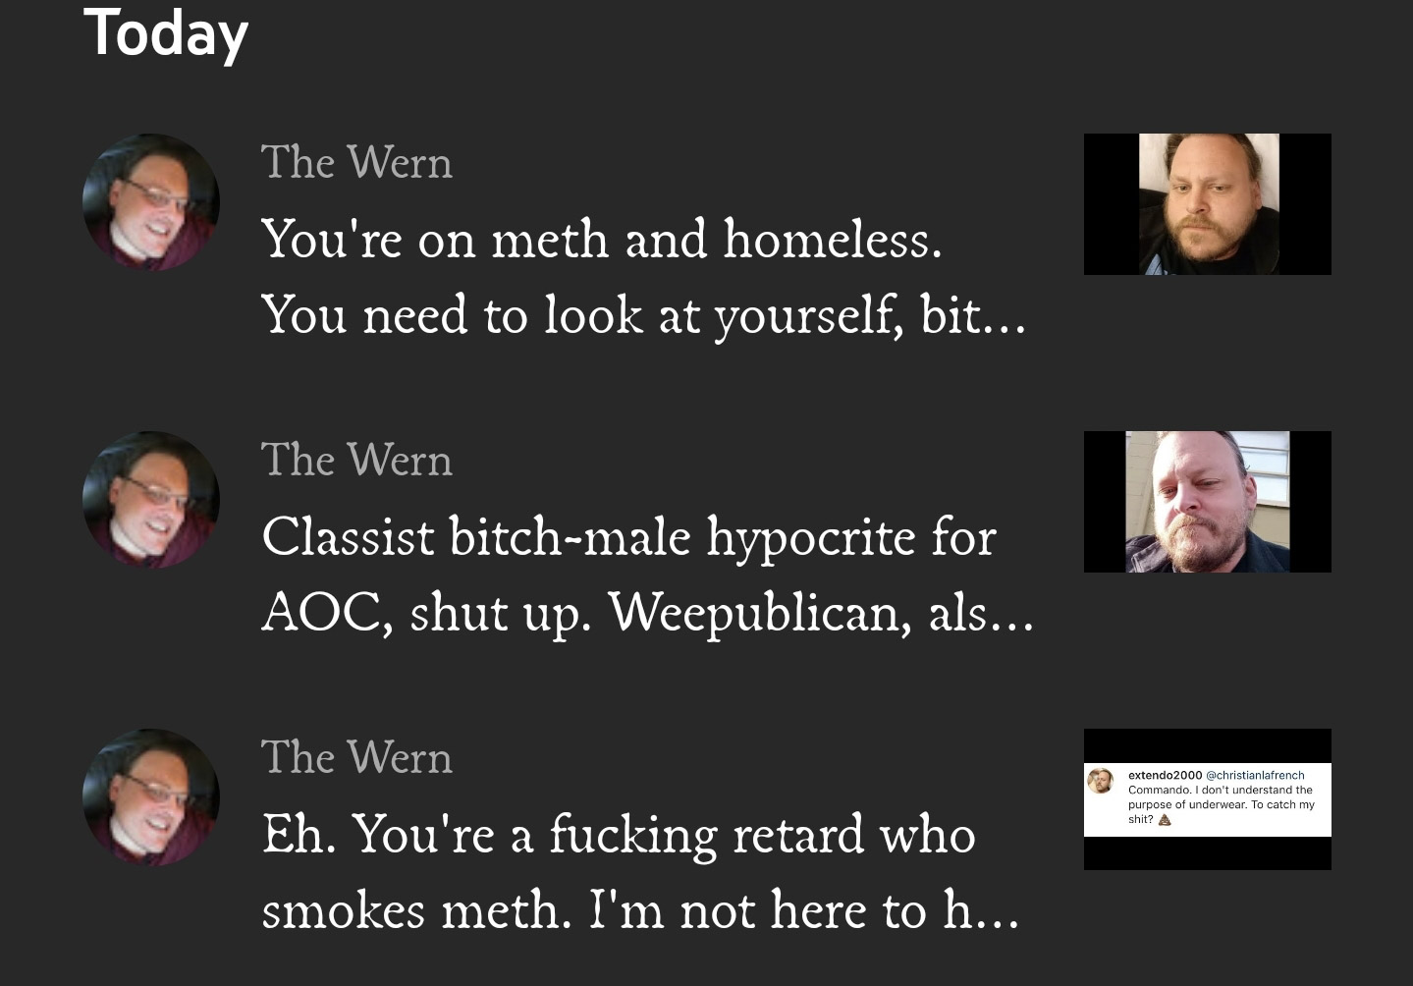
Task: Open the avatar beside the 'You're on meth and homeless' message
Action: (151, 202)
